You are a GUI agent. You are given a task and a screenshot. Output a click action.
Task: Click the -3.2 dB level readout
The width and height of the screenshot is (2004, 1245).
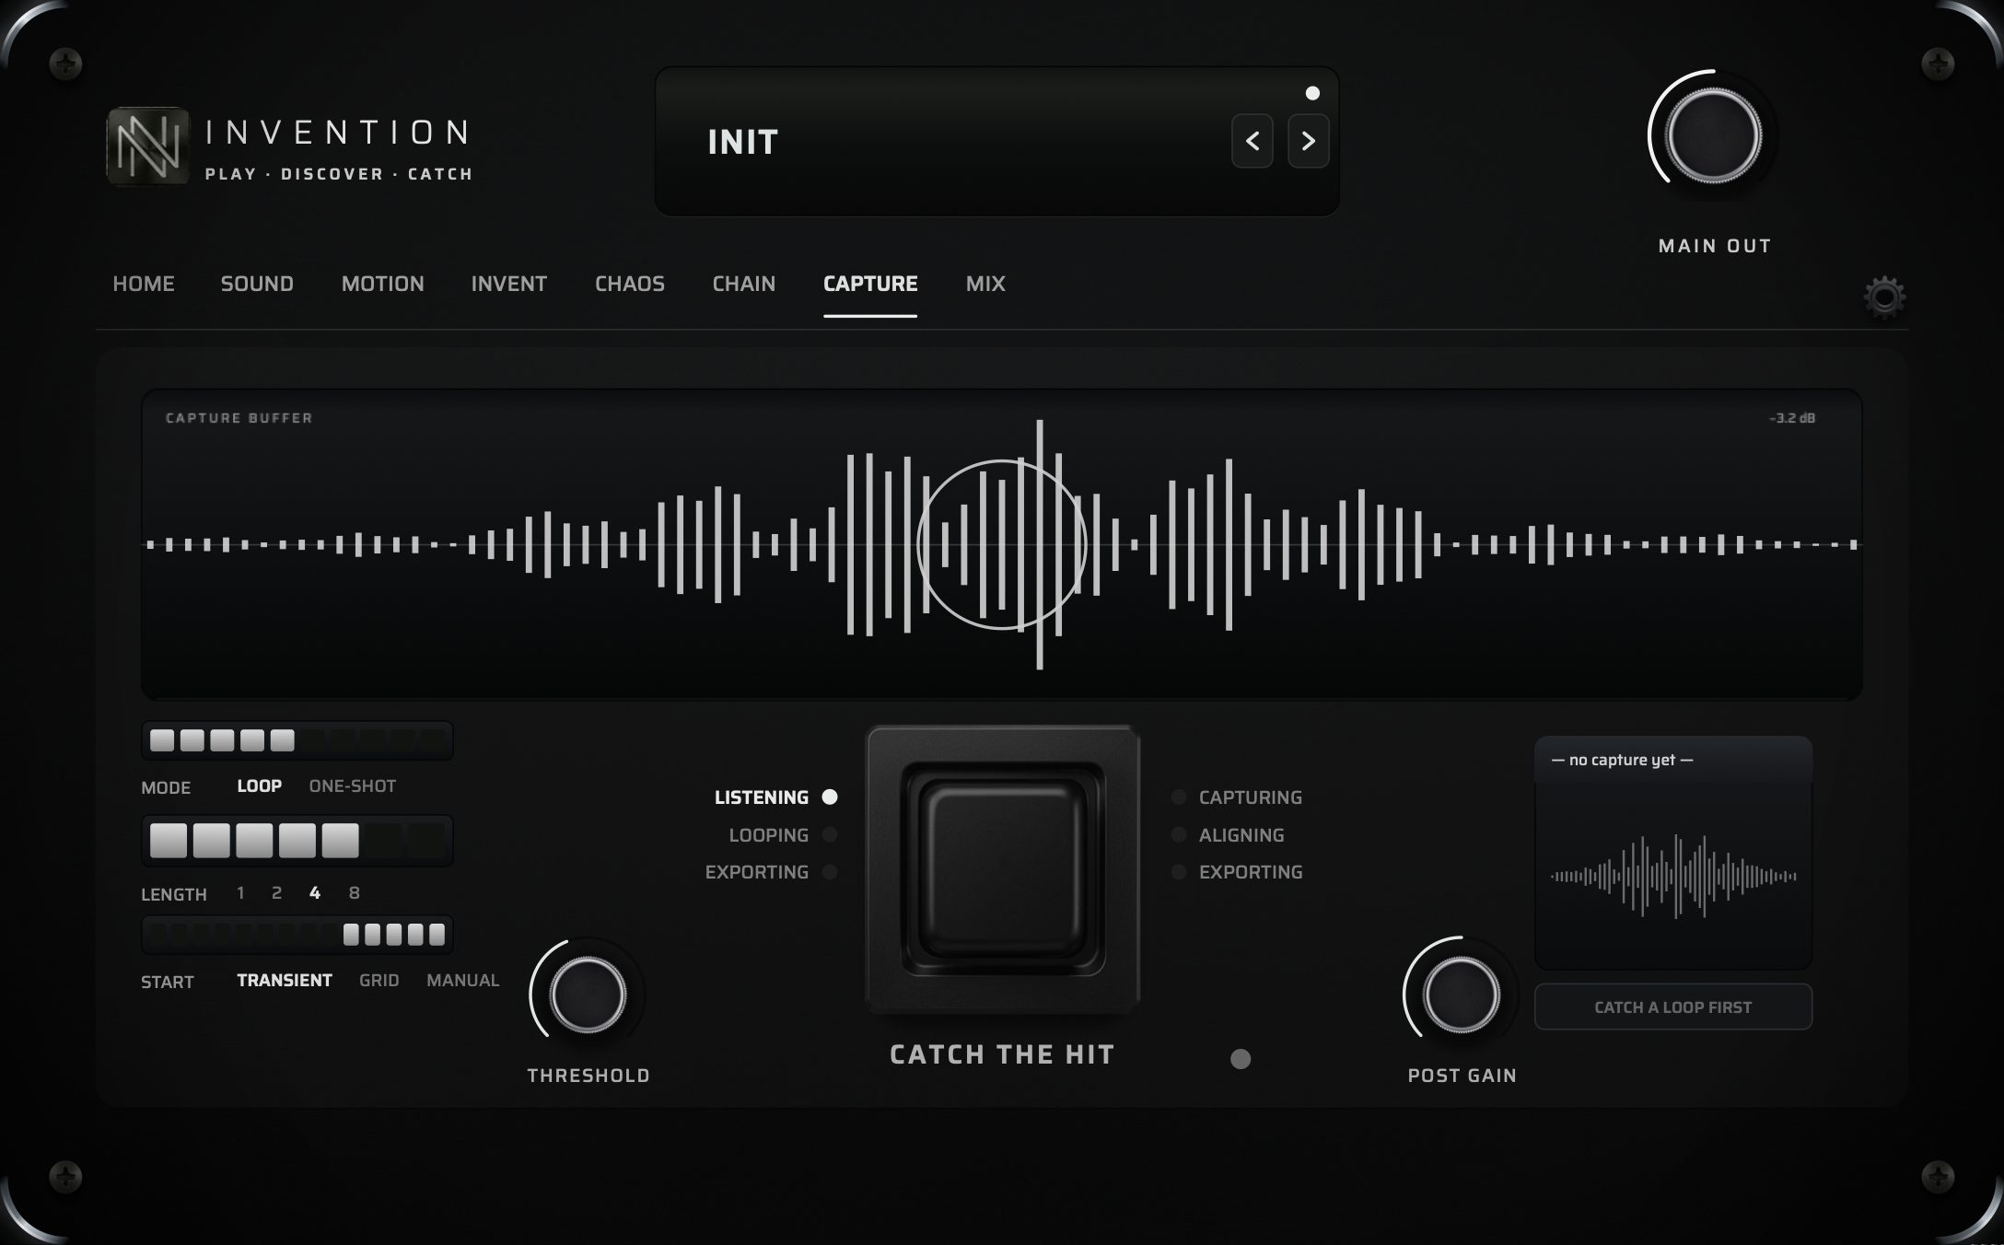pos(1792,418)
